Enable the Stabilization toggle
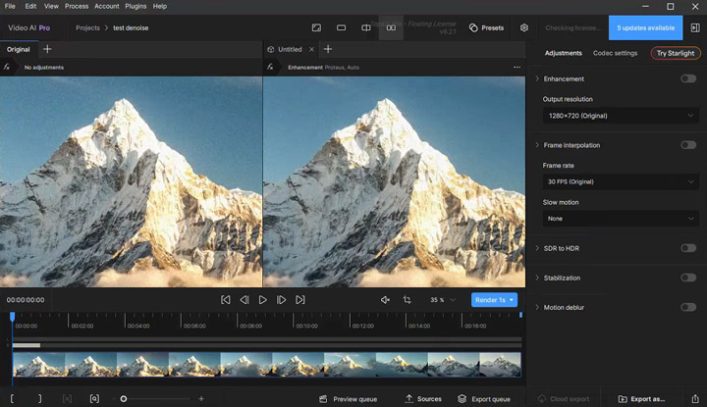The image size is (707, 407). coord(688,278)
